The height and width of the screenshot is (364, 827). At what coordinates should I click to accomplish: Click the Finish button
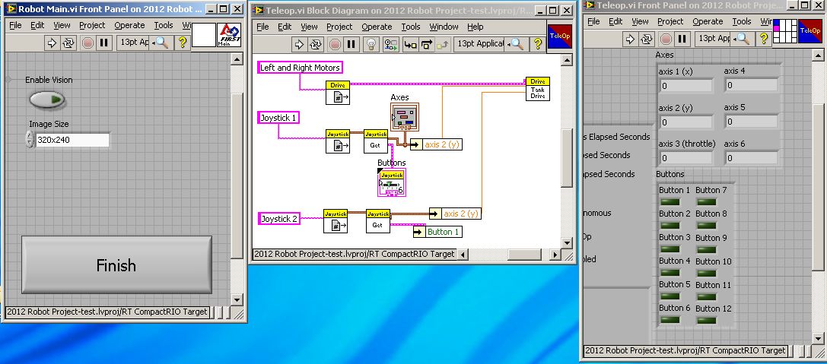(116, 265)
